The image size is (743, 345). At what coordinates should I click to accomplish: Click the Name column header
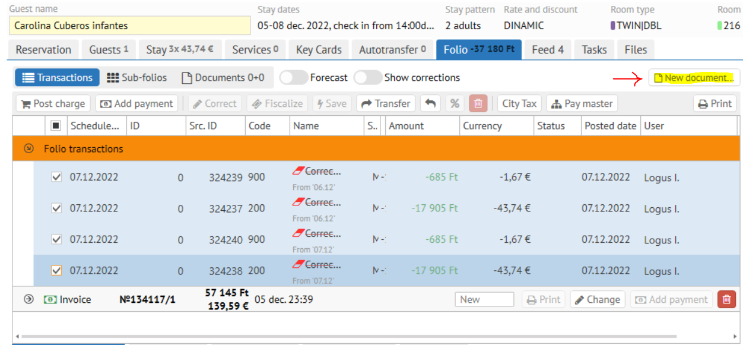(x=326, y=126)
